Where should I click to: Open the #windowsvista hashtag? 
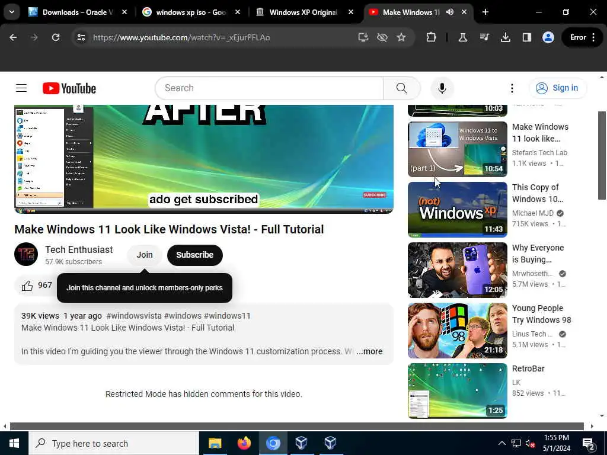(134, 316)
